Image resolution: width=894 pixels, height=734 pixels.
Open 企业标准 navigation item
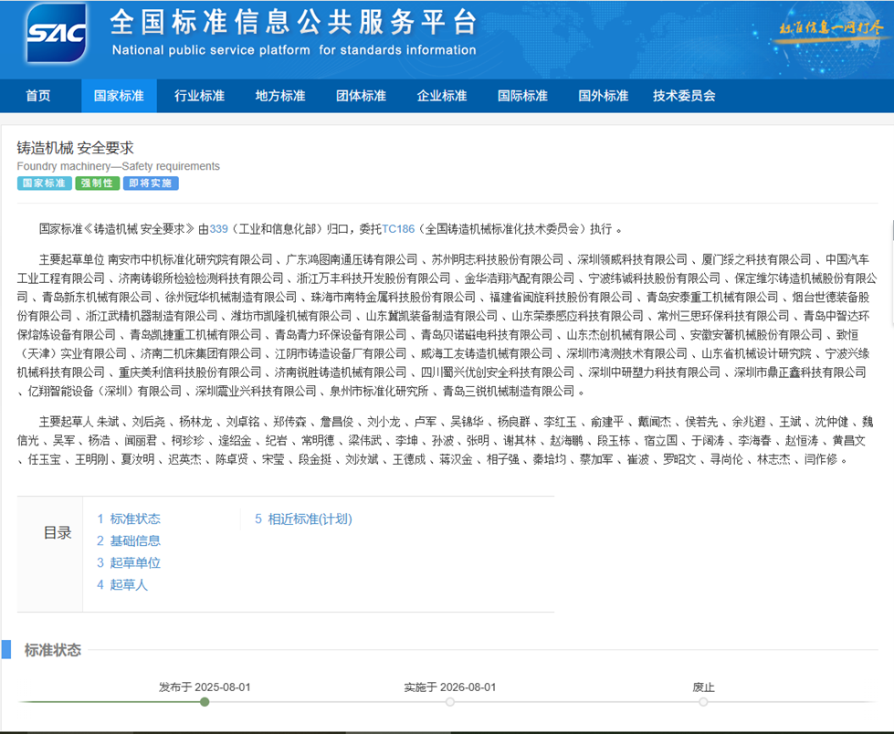[x=442, y=96]
